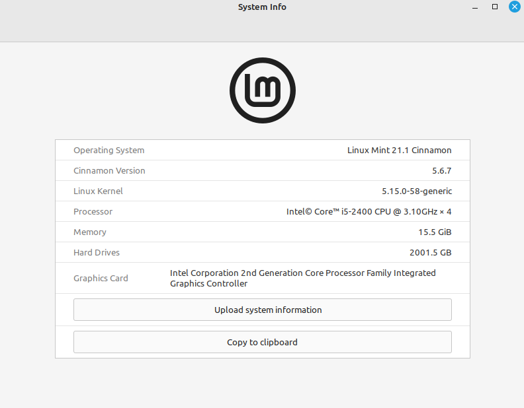Click the Linux Kernel label

point(98,191)
